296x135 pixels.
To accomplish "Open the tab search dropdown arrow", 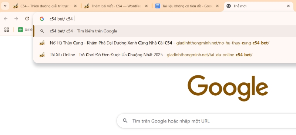I will tap(5, 6).
